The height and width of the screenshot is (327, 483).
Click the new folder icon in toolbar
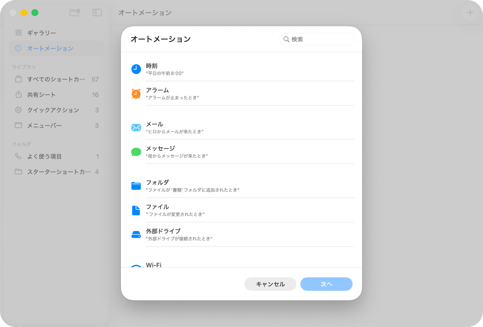(x=74, y=12)
